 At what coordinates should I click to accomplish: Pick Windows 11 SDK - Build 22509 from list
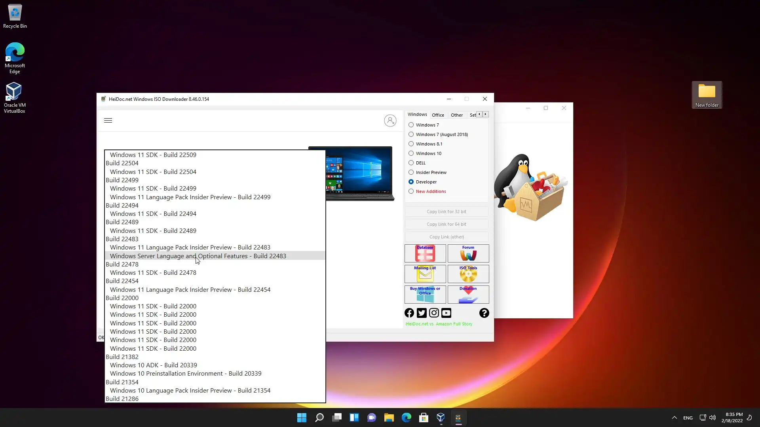tap(153, 155)
